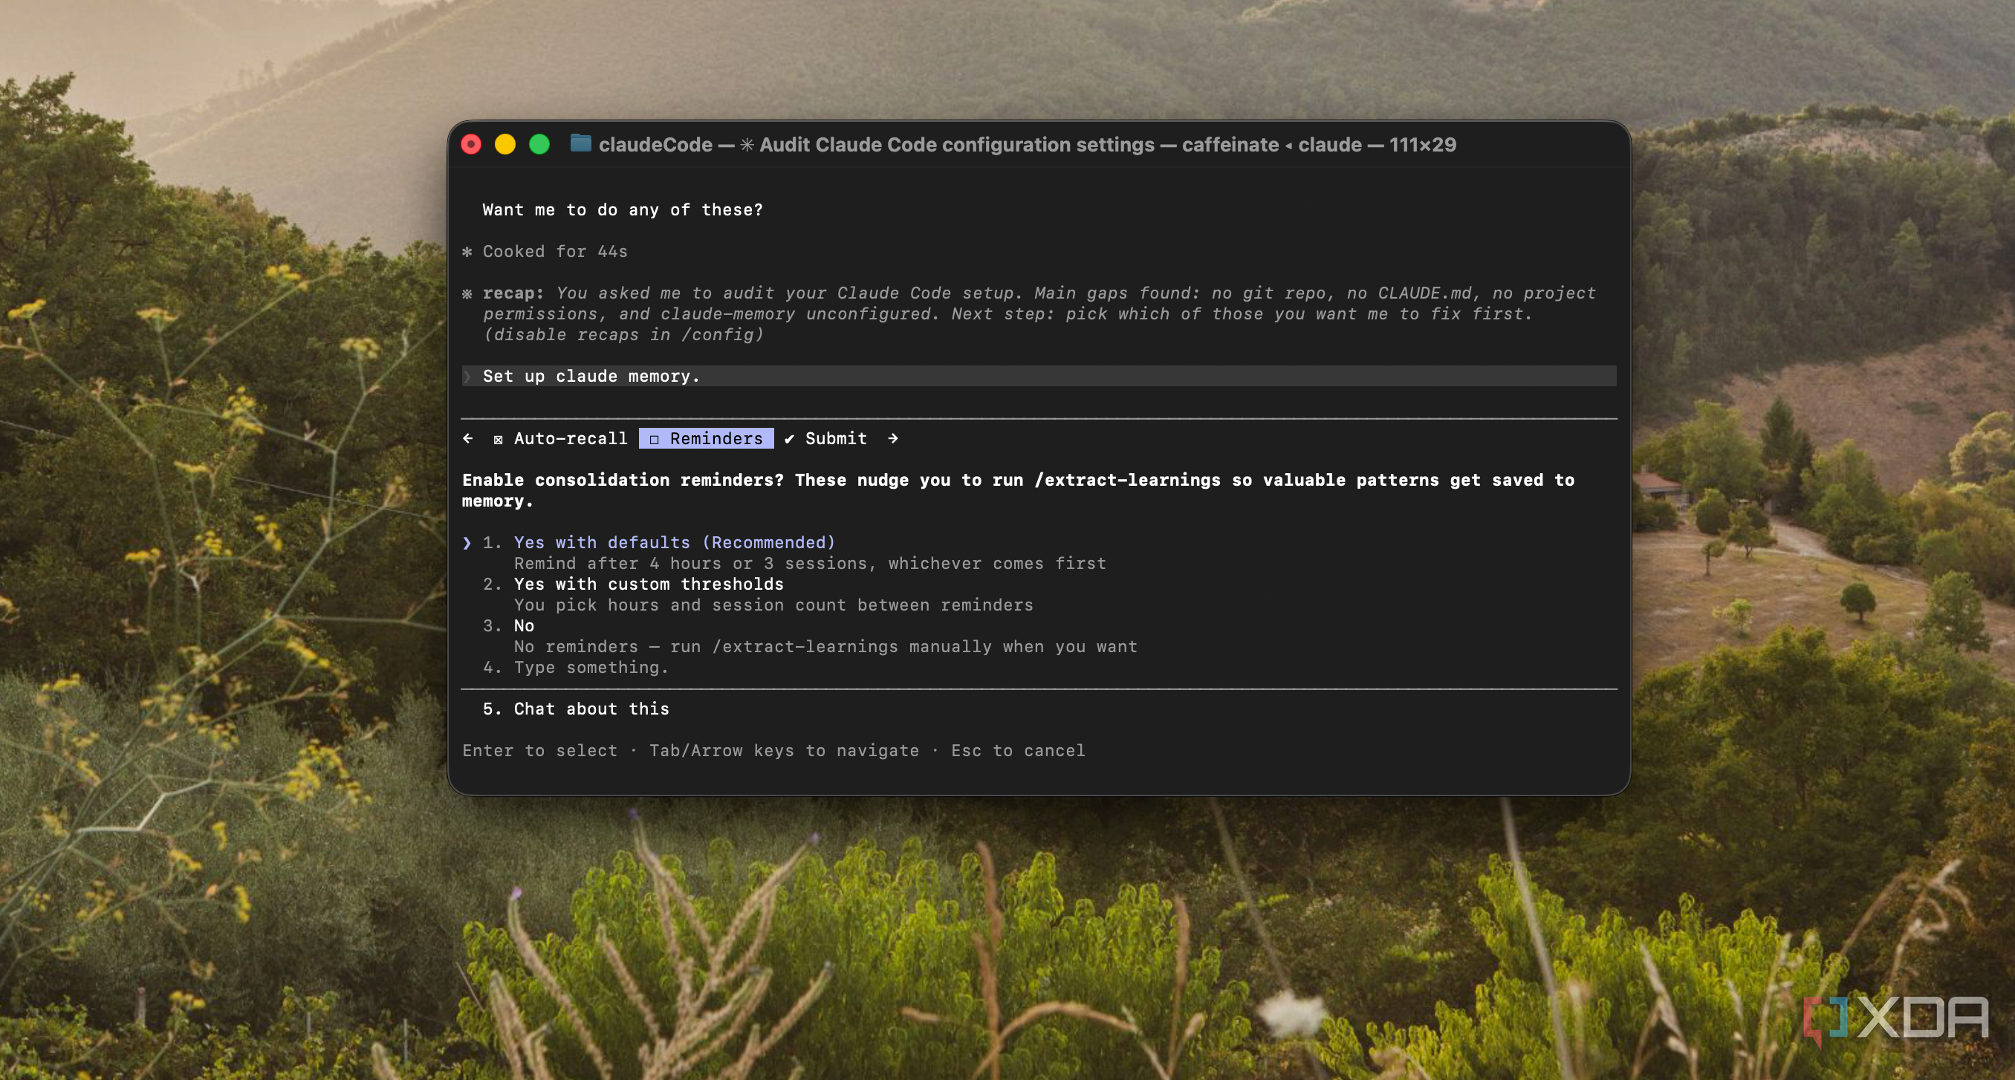Click the selection chevron beside option 1
The image size is (2015, 1080).
[467, 543]
